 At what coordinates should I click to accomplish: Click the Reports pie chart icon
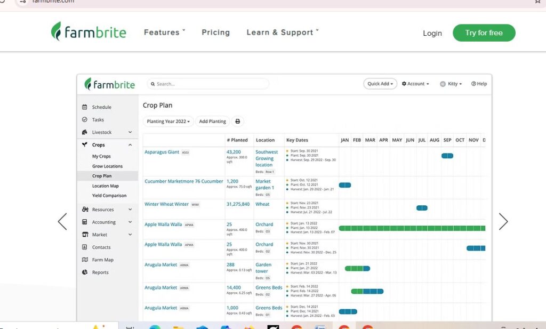coord(85,272)
